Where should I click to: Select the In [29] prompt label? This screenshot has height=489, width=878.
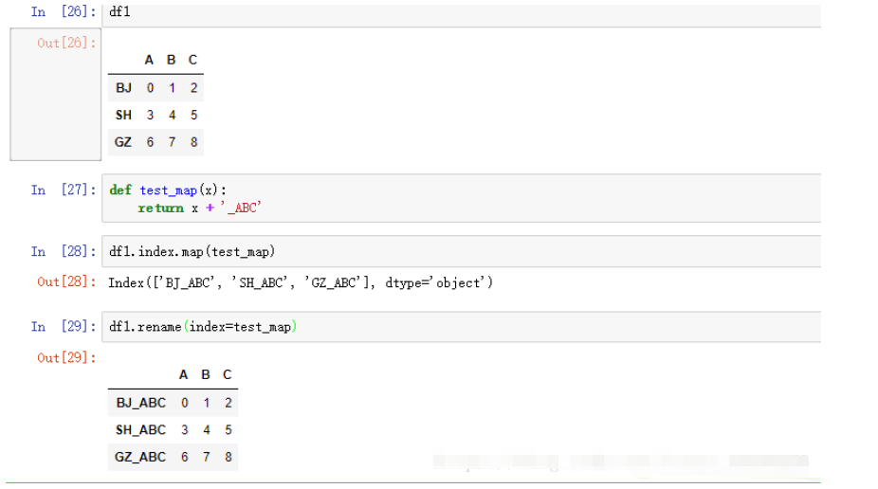click(x=64, y=327)
